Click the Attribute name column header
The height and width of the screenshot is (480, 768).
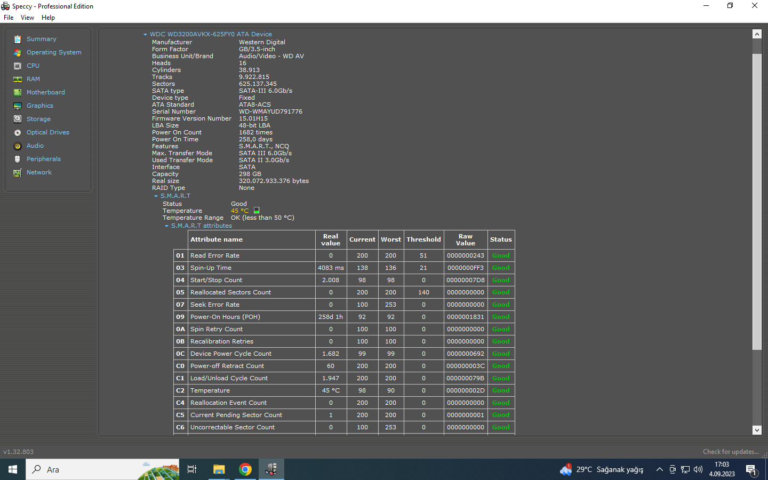(252, 239)
